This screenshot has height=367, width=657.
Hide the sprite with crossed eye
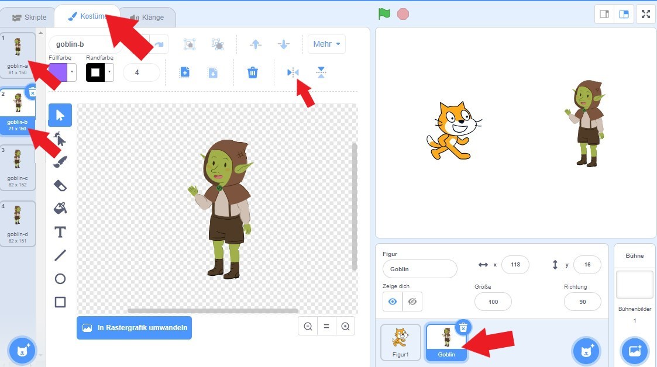(412, 302)
